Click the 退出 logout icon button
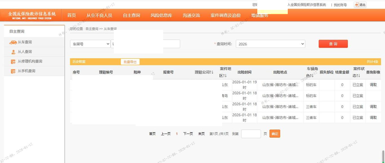This screenshot has height=163, width=385. click(360, 5)
